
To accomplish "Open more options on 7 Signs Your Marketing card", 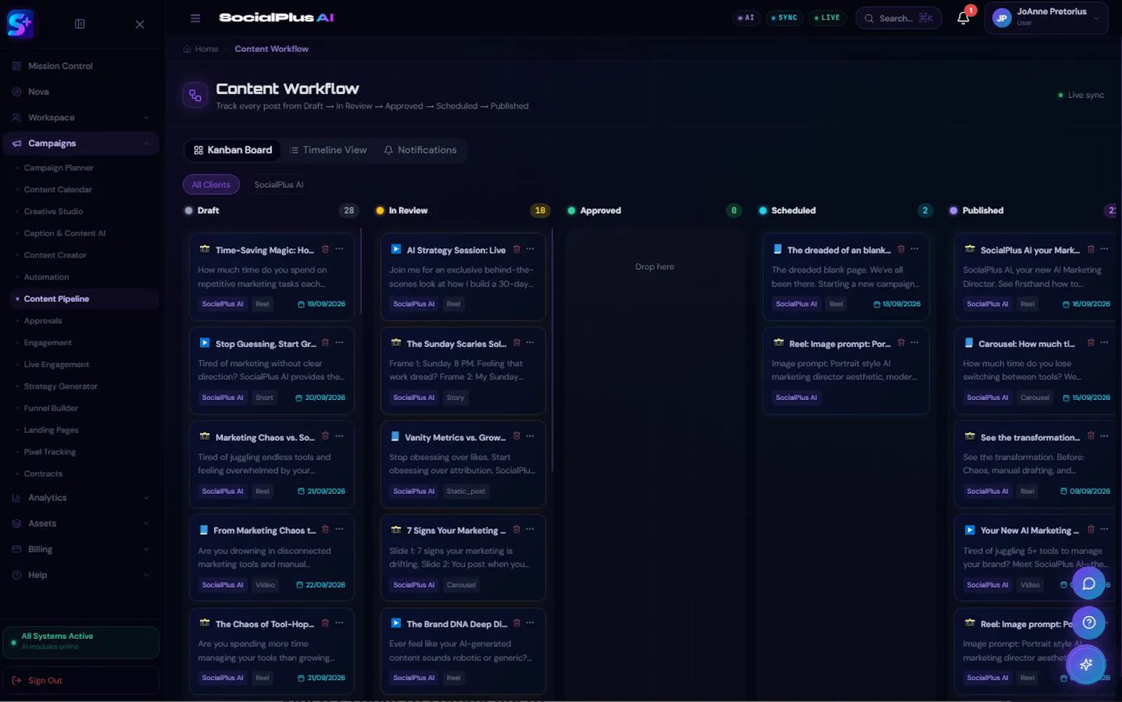I will click(530, 530).
